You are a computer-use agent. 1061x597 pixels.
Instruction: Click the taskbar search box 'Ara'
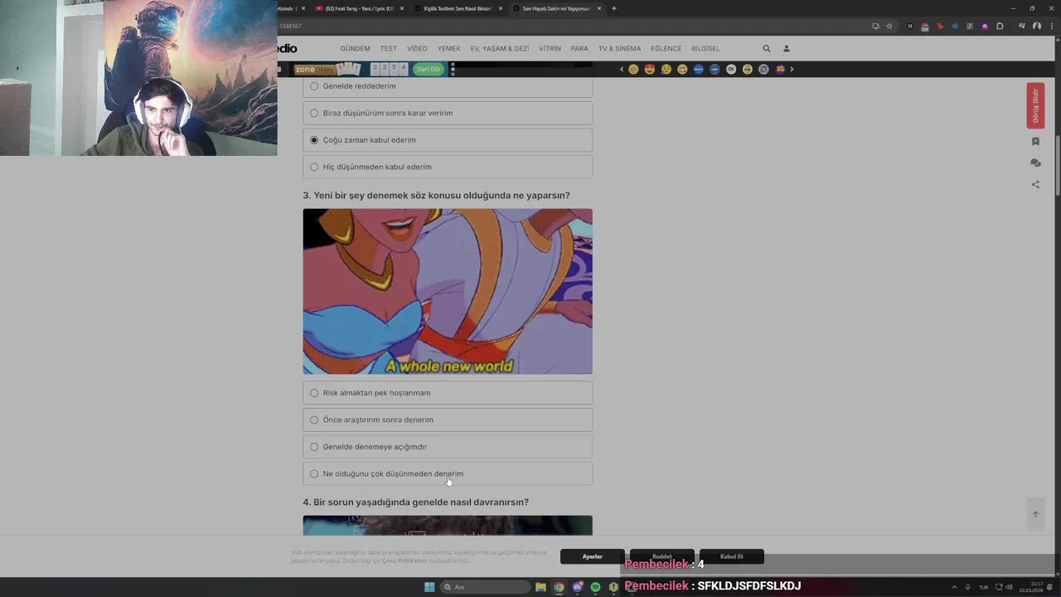coord(486,587)
